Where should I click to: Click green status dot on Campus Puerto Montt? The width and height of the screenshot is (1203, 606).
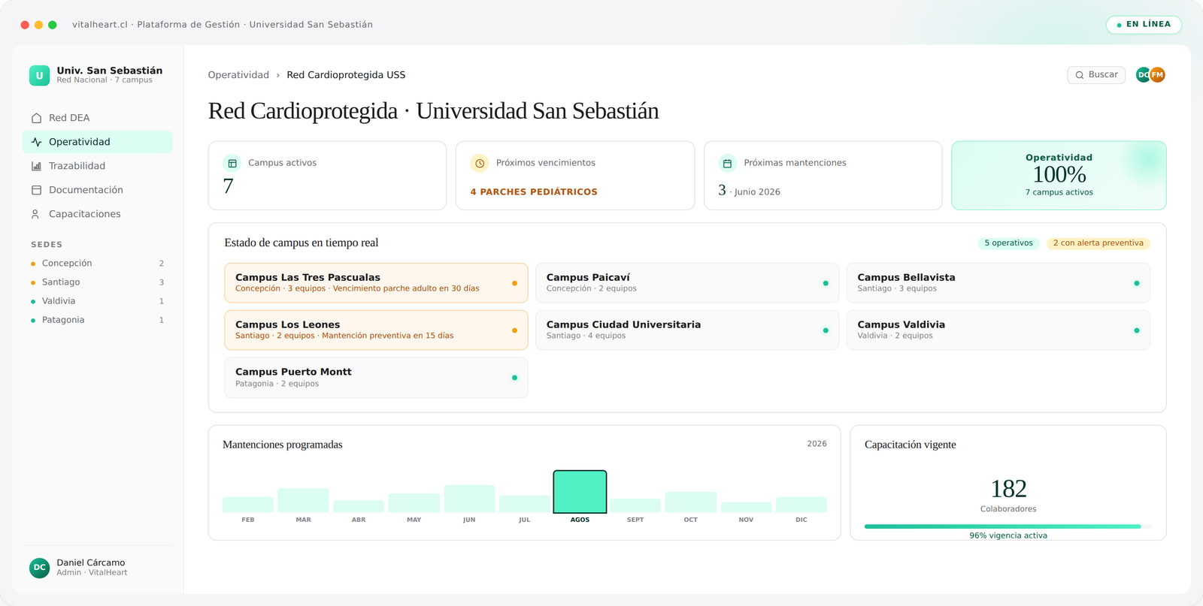coord(514,378)
